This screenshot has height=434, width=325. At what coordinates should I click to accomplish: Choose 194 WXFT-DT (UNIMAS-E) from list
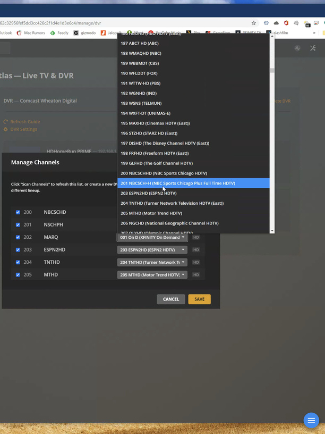click(193, 113)
